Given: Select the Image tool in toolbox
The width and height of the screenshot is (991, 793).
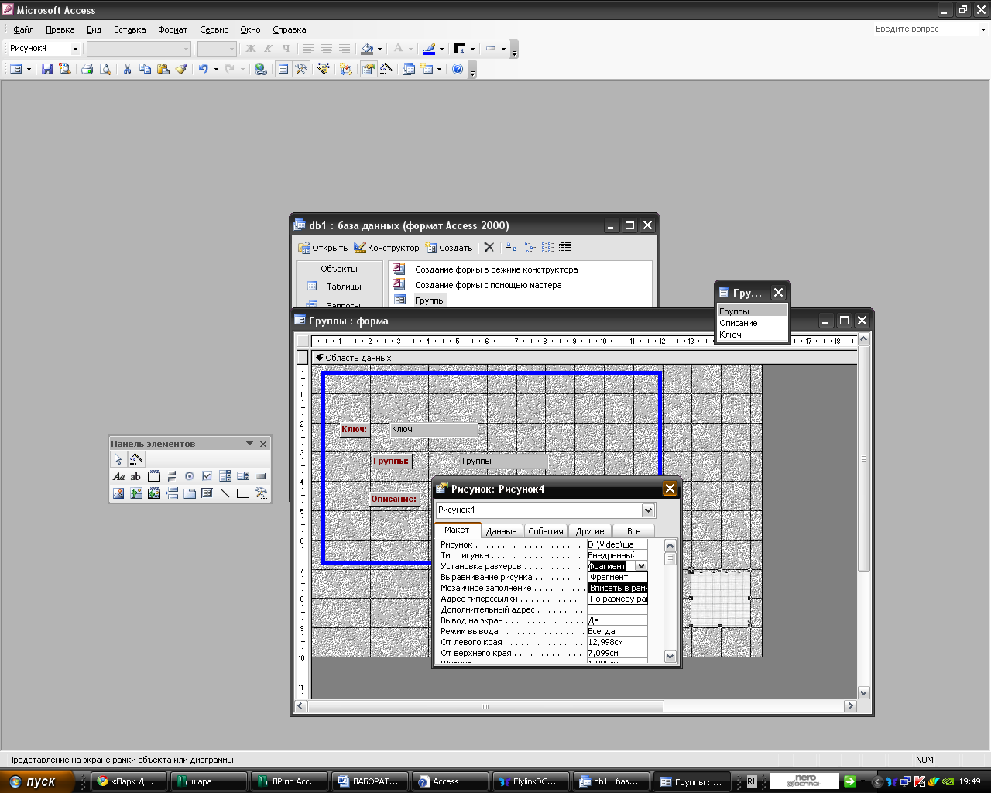Looking at the screenshot, I should (x=118, y=493).
